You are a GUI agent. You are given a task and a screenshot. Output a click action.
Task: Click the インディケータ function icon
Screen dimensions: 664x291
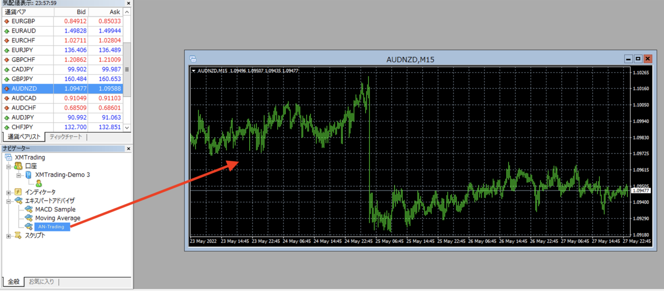[18, 192]
